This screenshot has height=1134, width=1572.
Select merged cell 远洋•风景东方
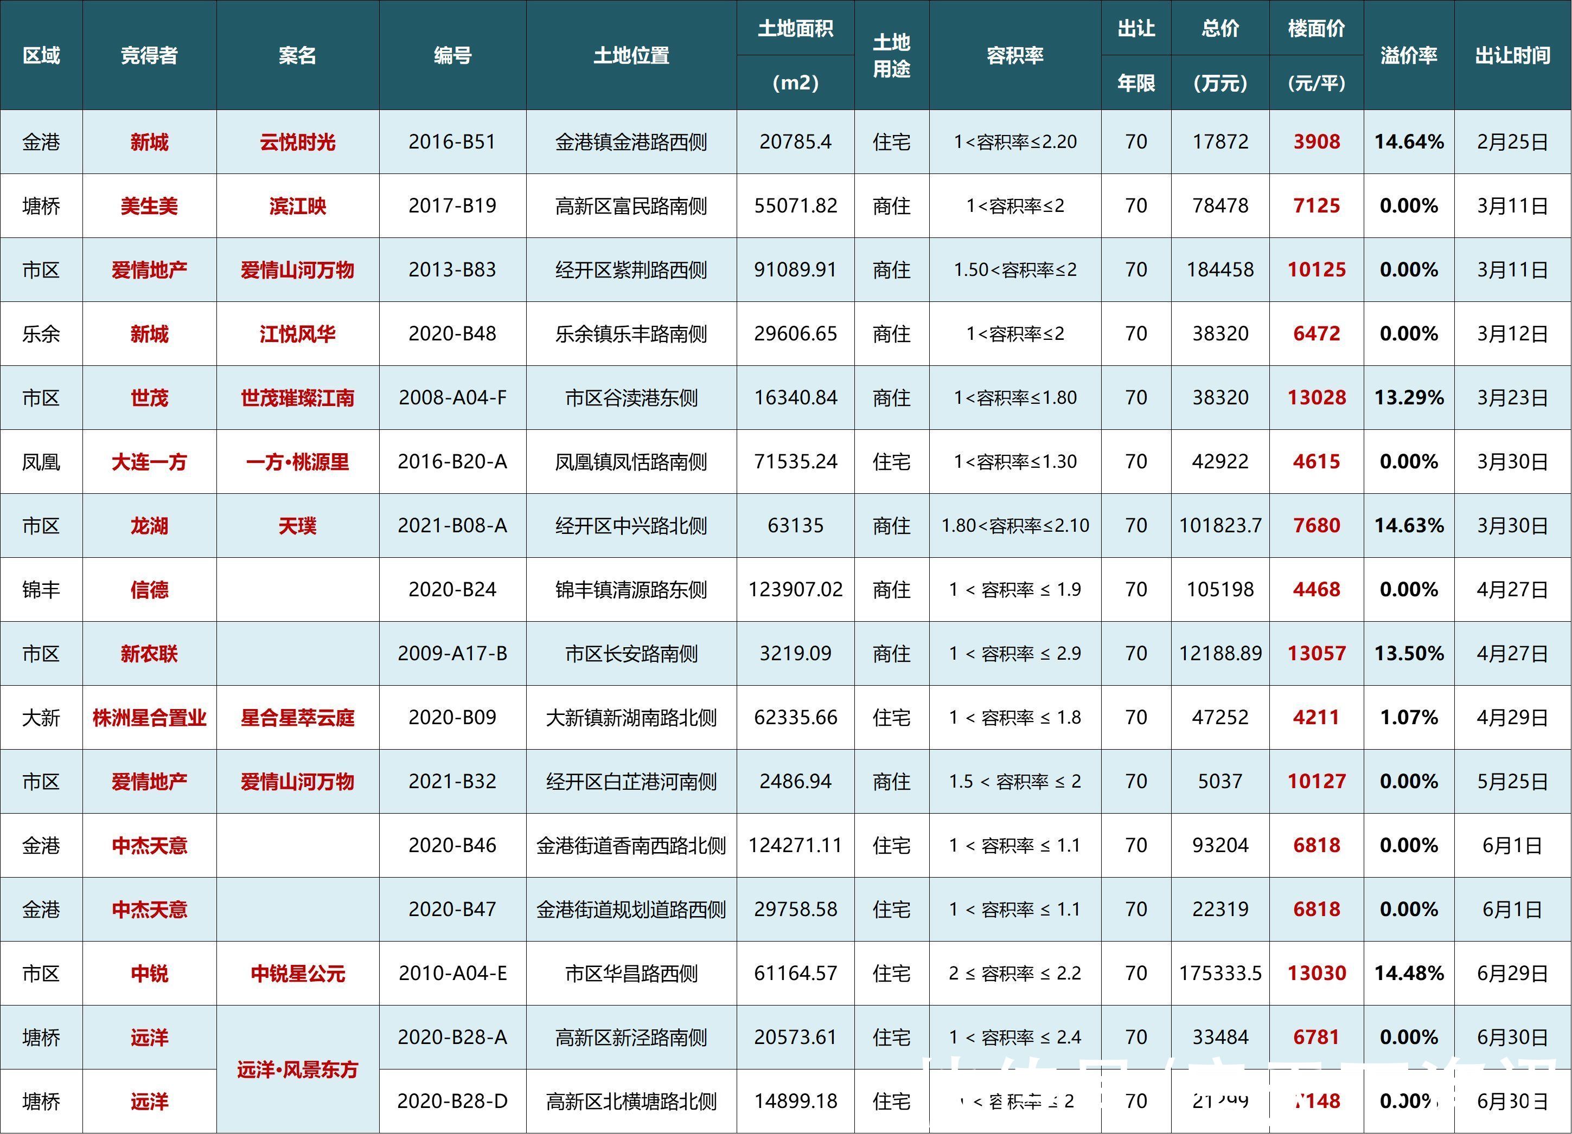[x=297, y=1069]
